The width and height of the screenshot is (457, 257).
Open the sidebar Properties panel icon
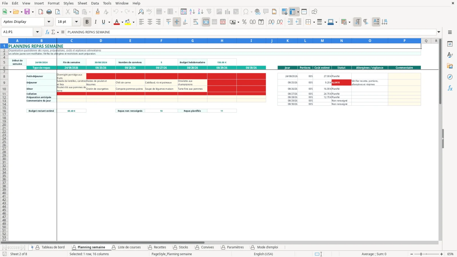tap(450, 44)
